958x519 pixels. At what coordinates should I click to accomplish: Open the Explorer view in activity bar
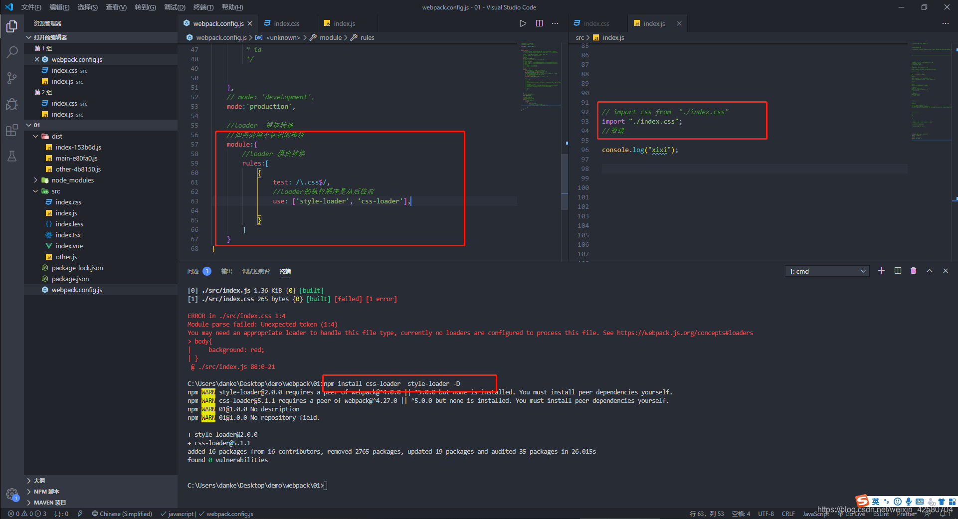[x=12, y=26]
